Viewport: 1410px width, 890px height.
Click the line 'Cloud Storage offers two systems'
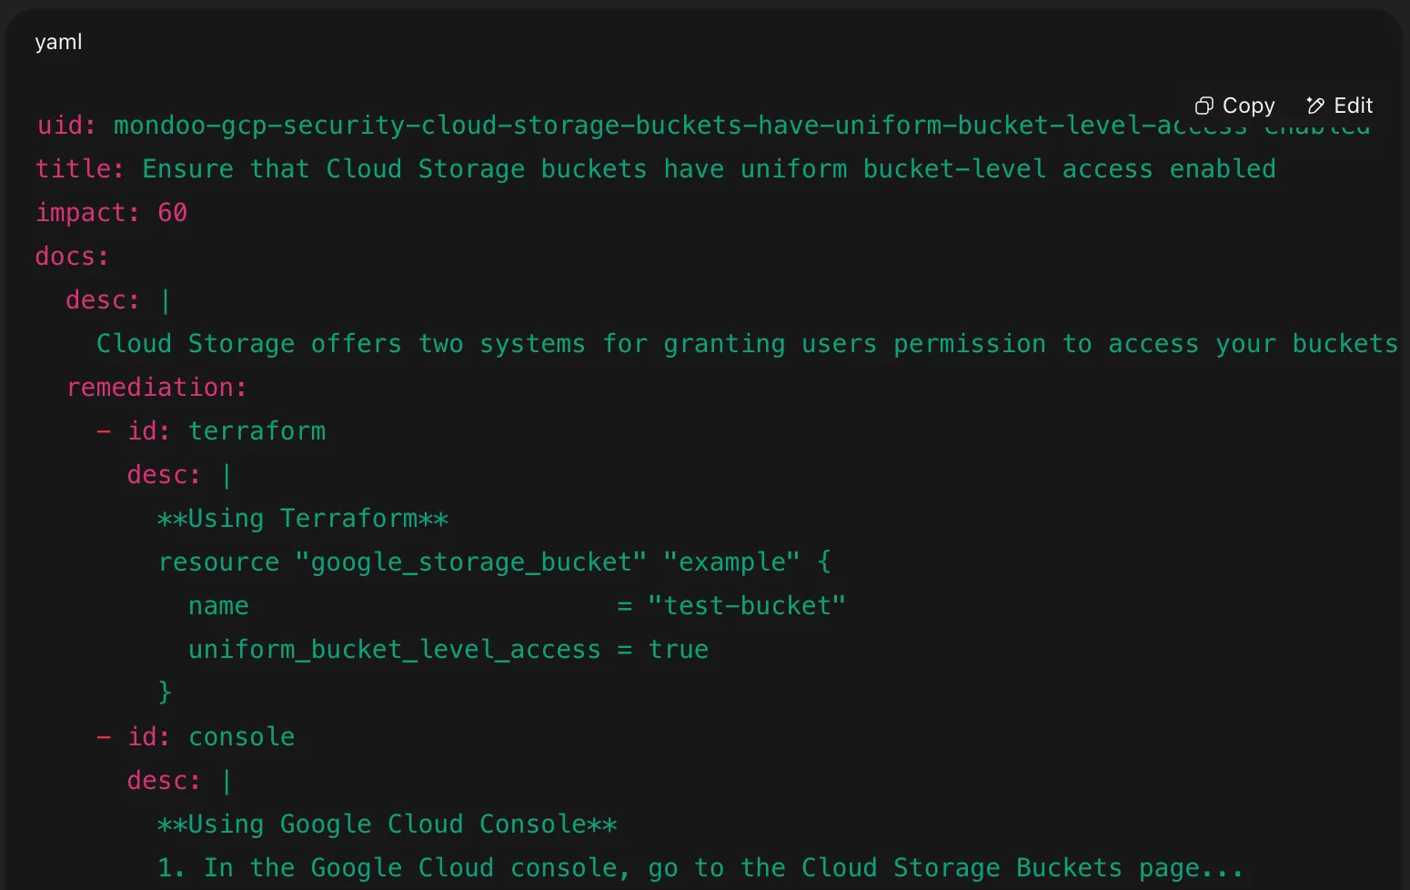747,344
